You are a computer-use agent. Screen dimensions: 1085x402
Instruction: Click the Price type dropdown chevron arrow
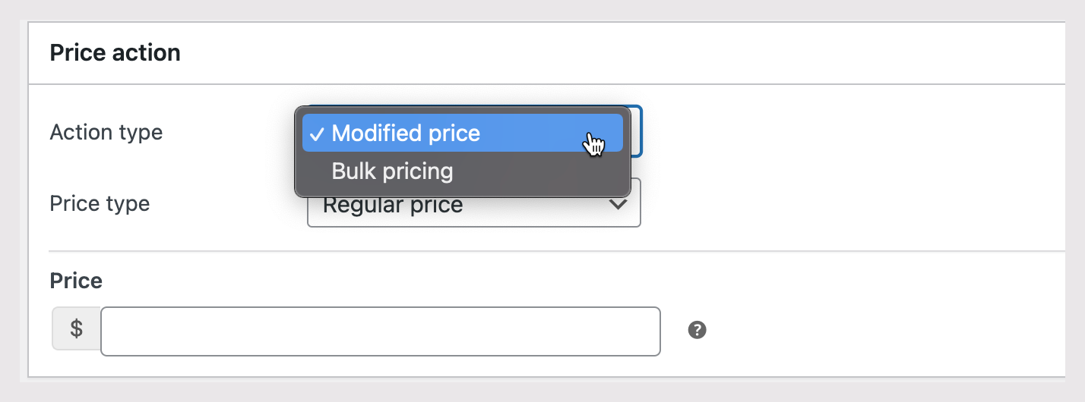pyautogui.click(x=618, y=204)
